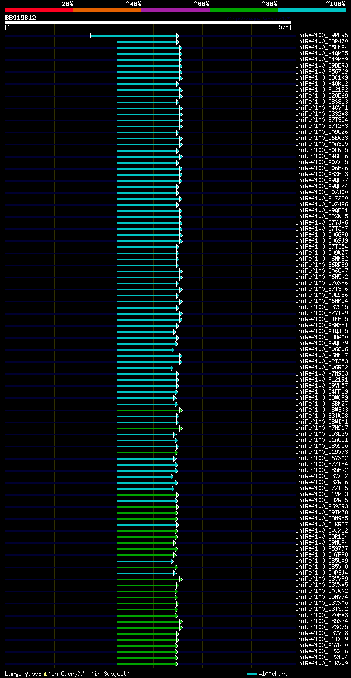The image size is (351, 678).
Task: Click the arrowhead ending the UniRef100_B8R470 bar
Action: coord(177,42)
